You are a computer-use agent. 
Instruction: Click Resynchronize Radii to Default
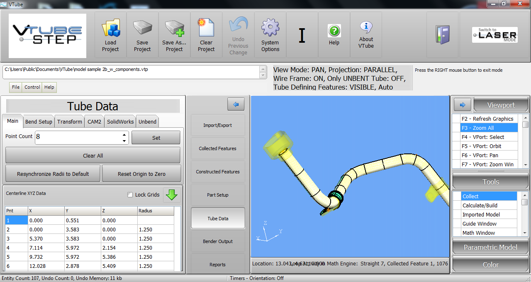click(53, 174)
